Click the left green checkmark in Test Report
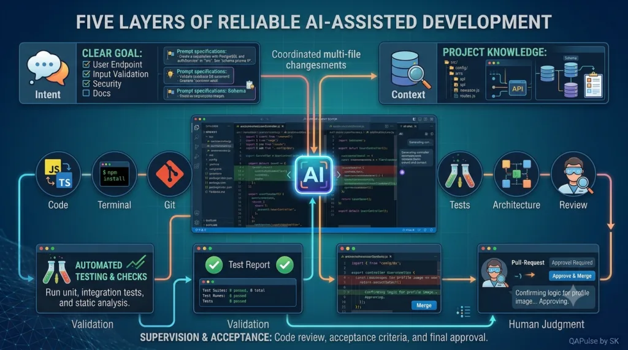Screen dimensions: 628x350 point(214,265)
